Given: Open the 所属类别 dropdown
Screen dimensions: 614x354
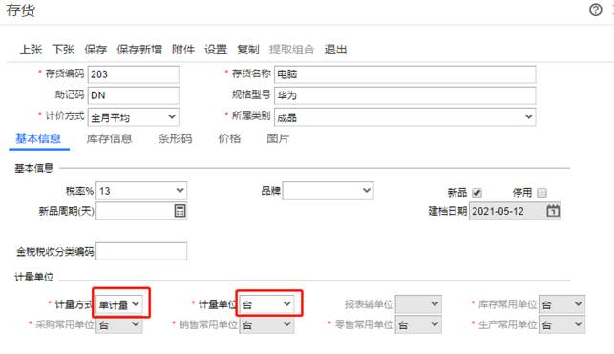Looking at the screenshot, I should click(x=405, y=116).
